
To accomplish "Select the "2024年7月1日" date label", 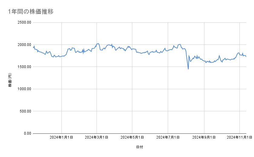I will pos(168,138).
